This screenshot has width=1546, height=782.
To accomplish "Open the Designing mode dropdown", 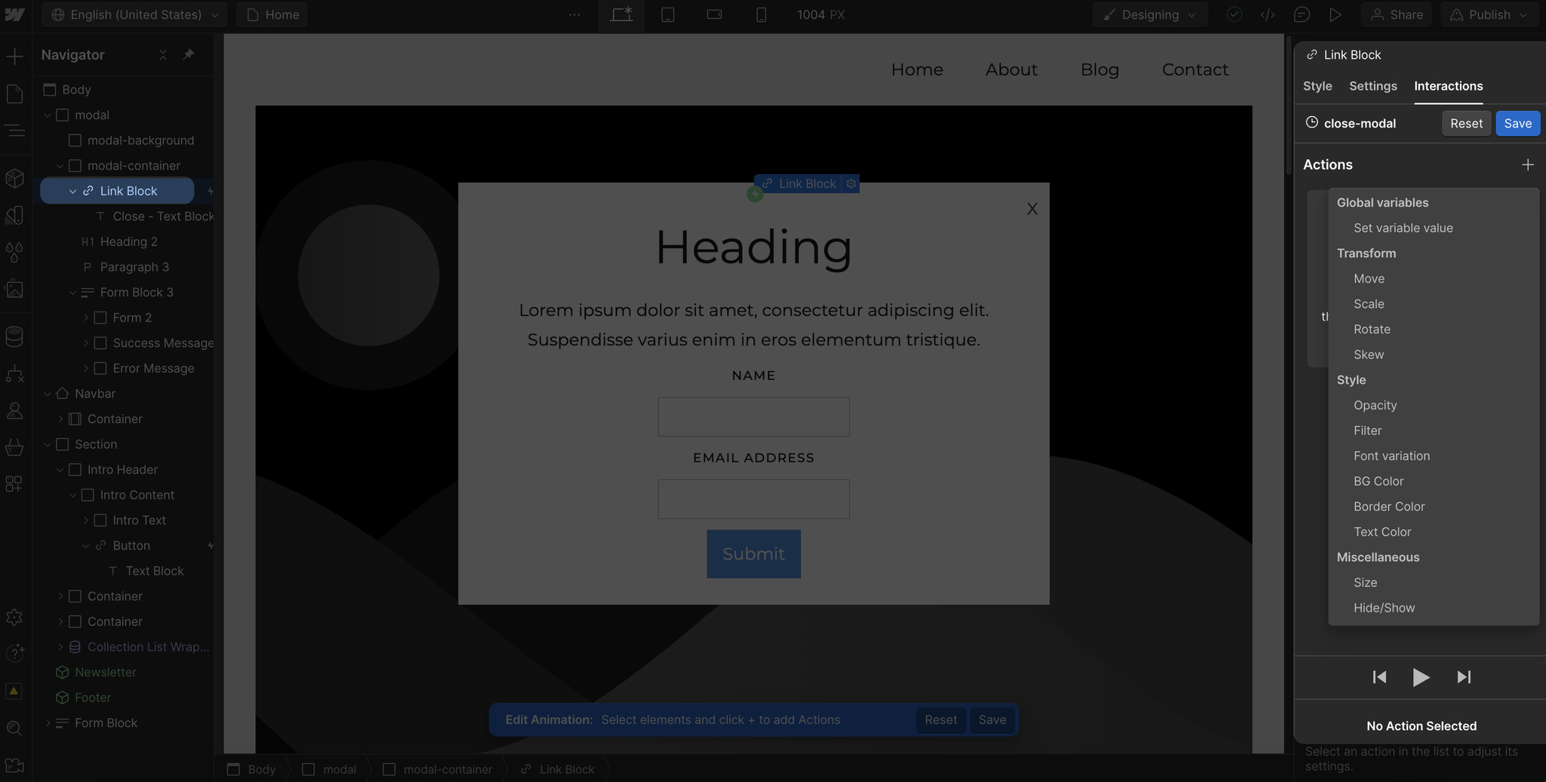I will coord(1150,15).
